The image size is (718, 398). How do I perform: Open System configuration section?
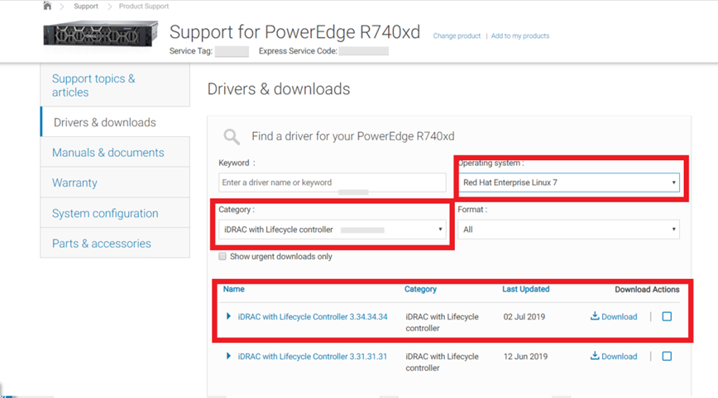tap(115, 213)
